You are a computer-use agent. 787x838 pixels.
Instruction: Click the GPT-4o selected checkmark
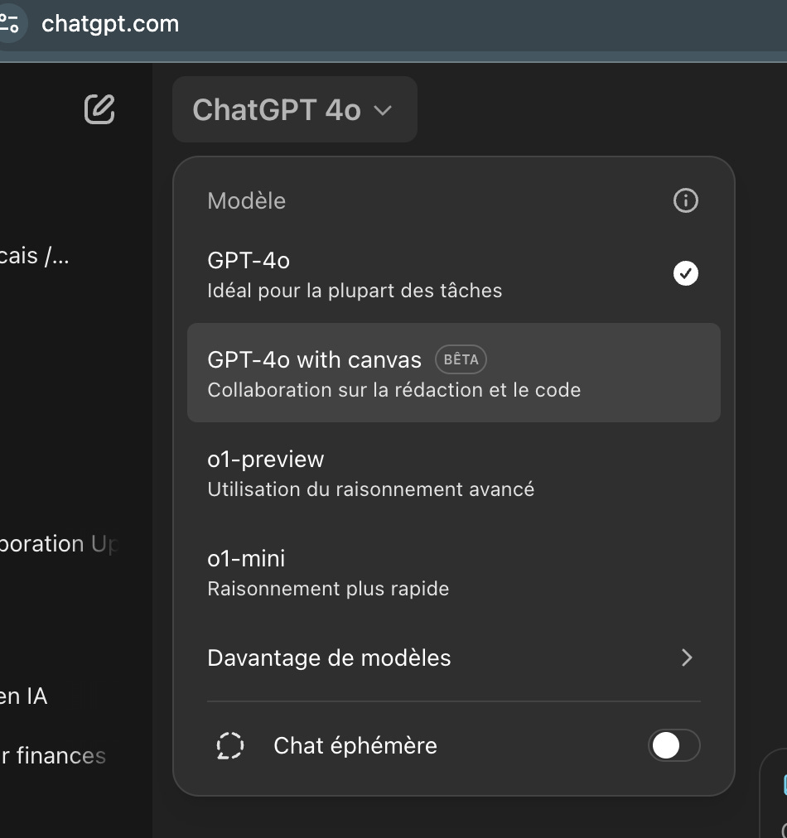(685, 273)
